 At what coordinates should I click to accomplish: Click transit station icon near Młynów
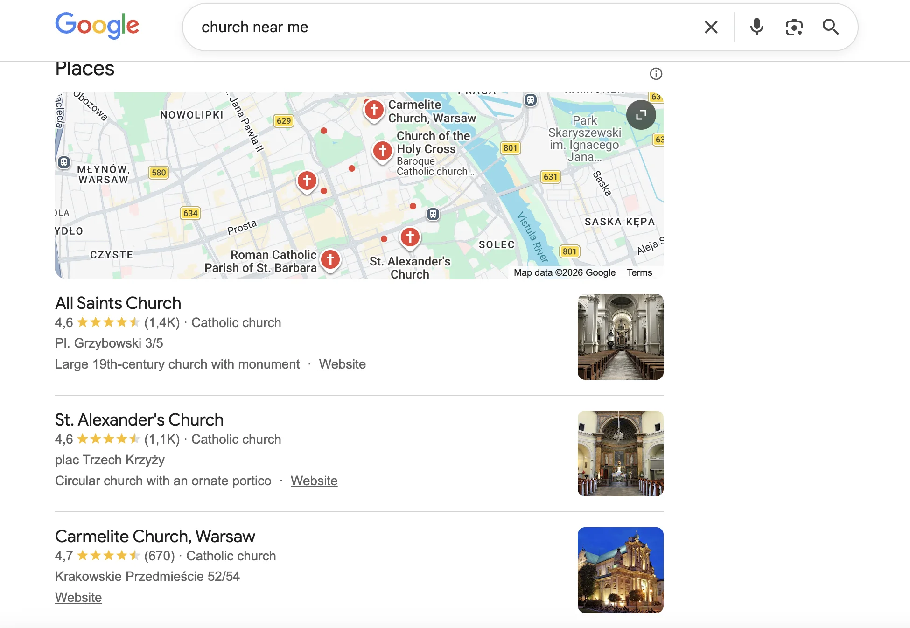point(64,162)
